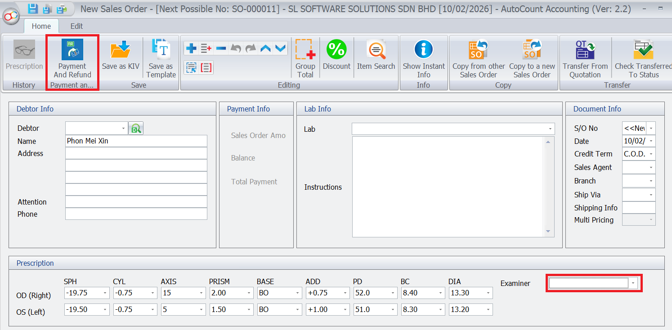Image resolution: width=672 pixels, height=330 pixels.
Task: Copy from other Sales Order
Action: coord(479,50)
